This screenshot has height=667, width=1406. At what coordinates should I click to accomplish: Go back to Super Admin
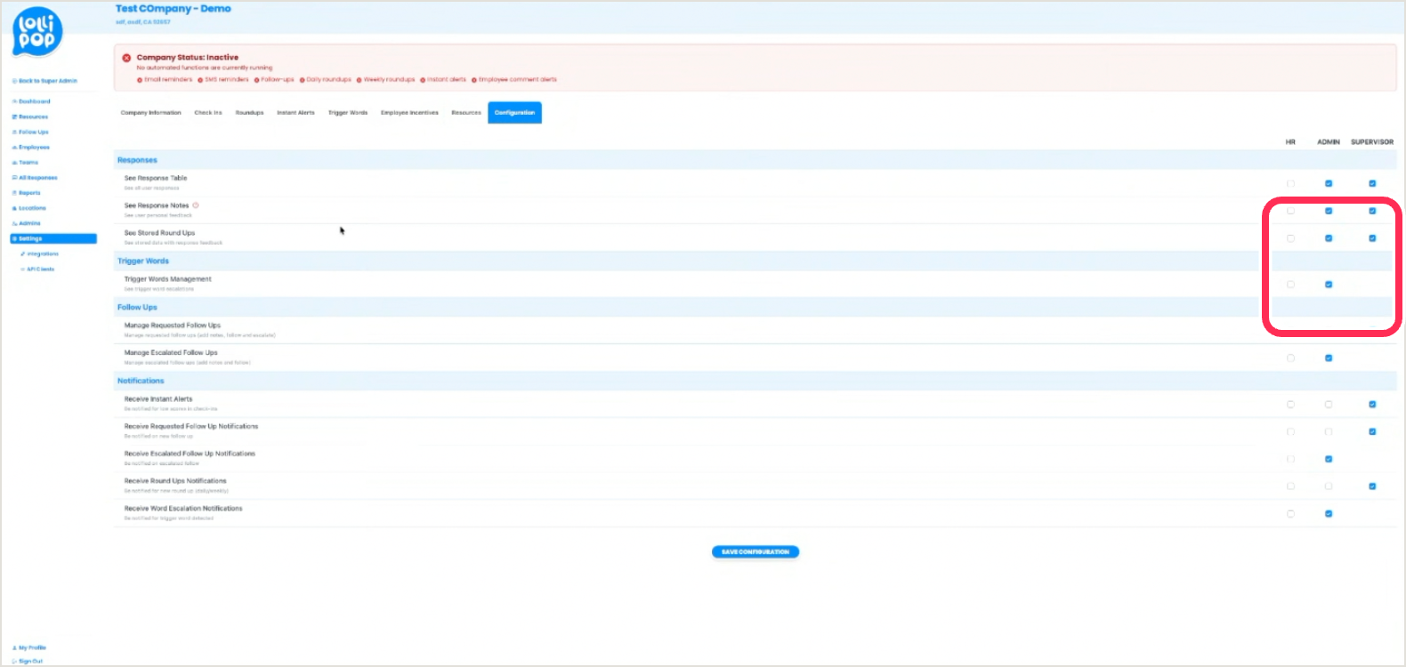44,81
